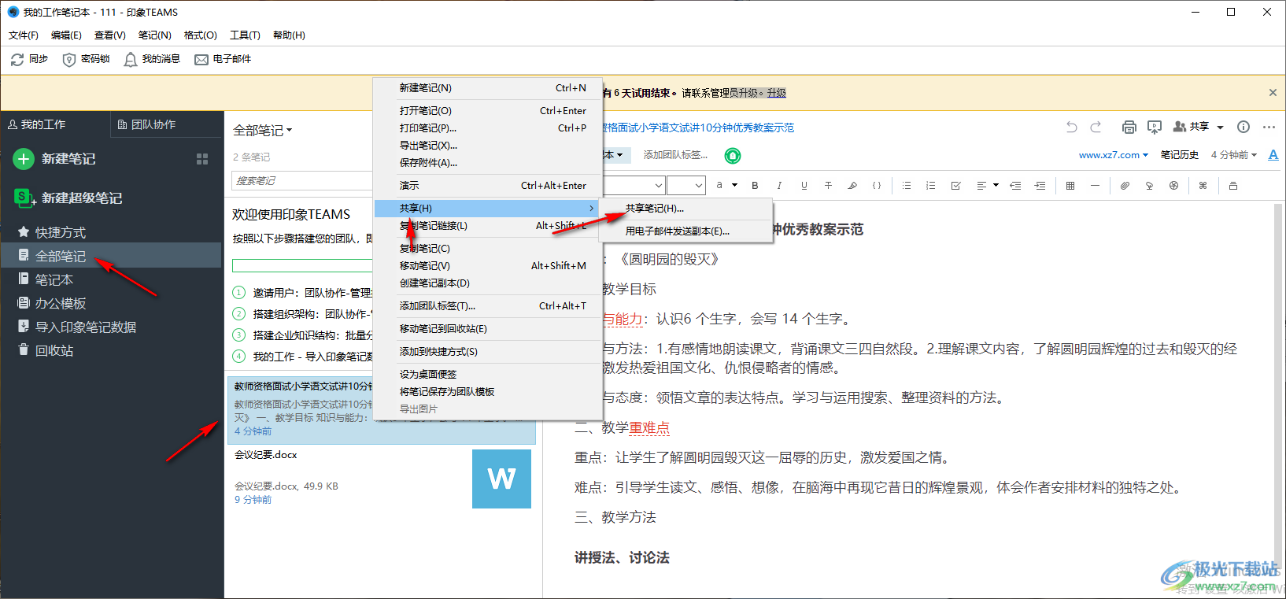The height and width of the screenshot is (599, 1286).
Task: Click the Sync (同步) toolbar icon
Action: (17, 59)
